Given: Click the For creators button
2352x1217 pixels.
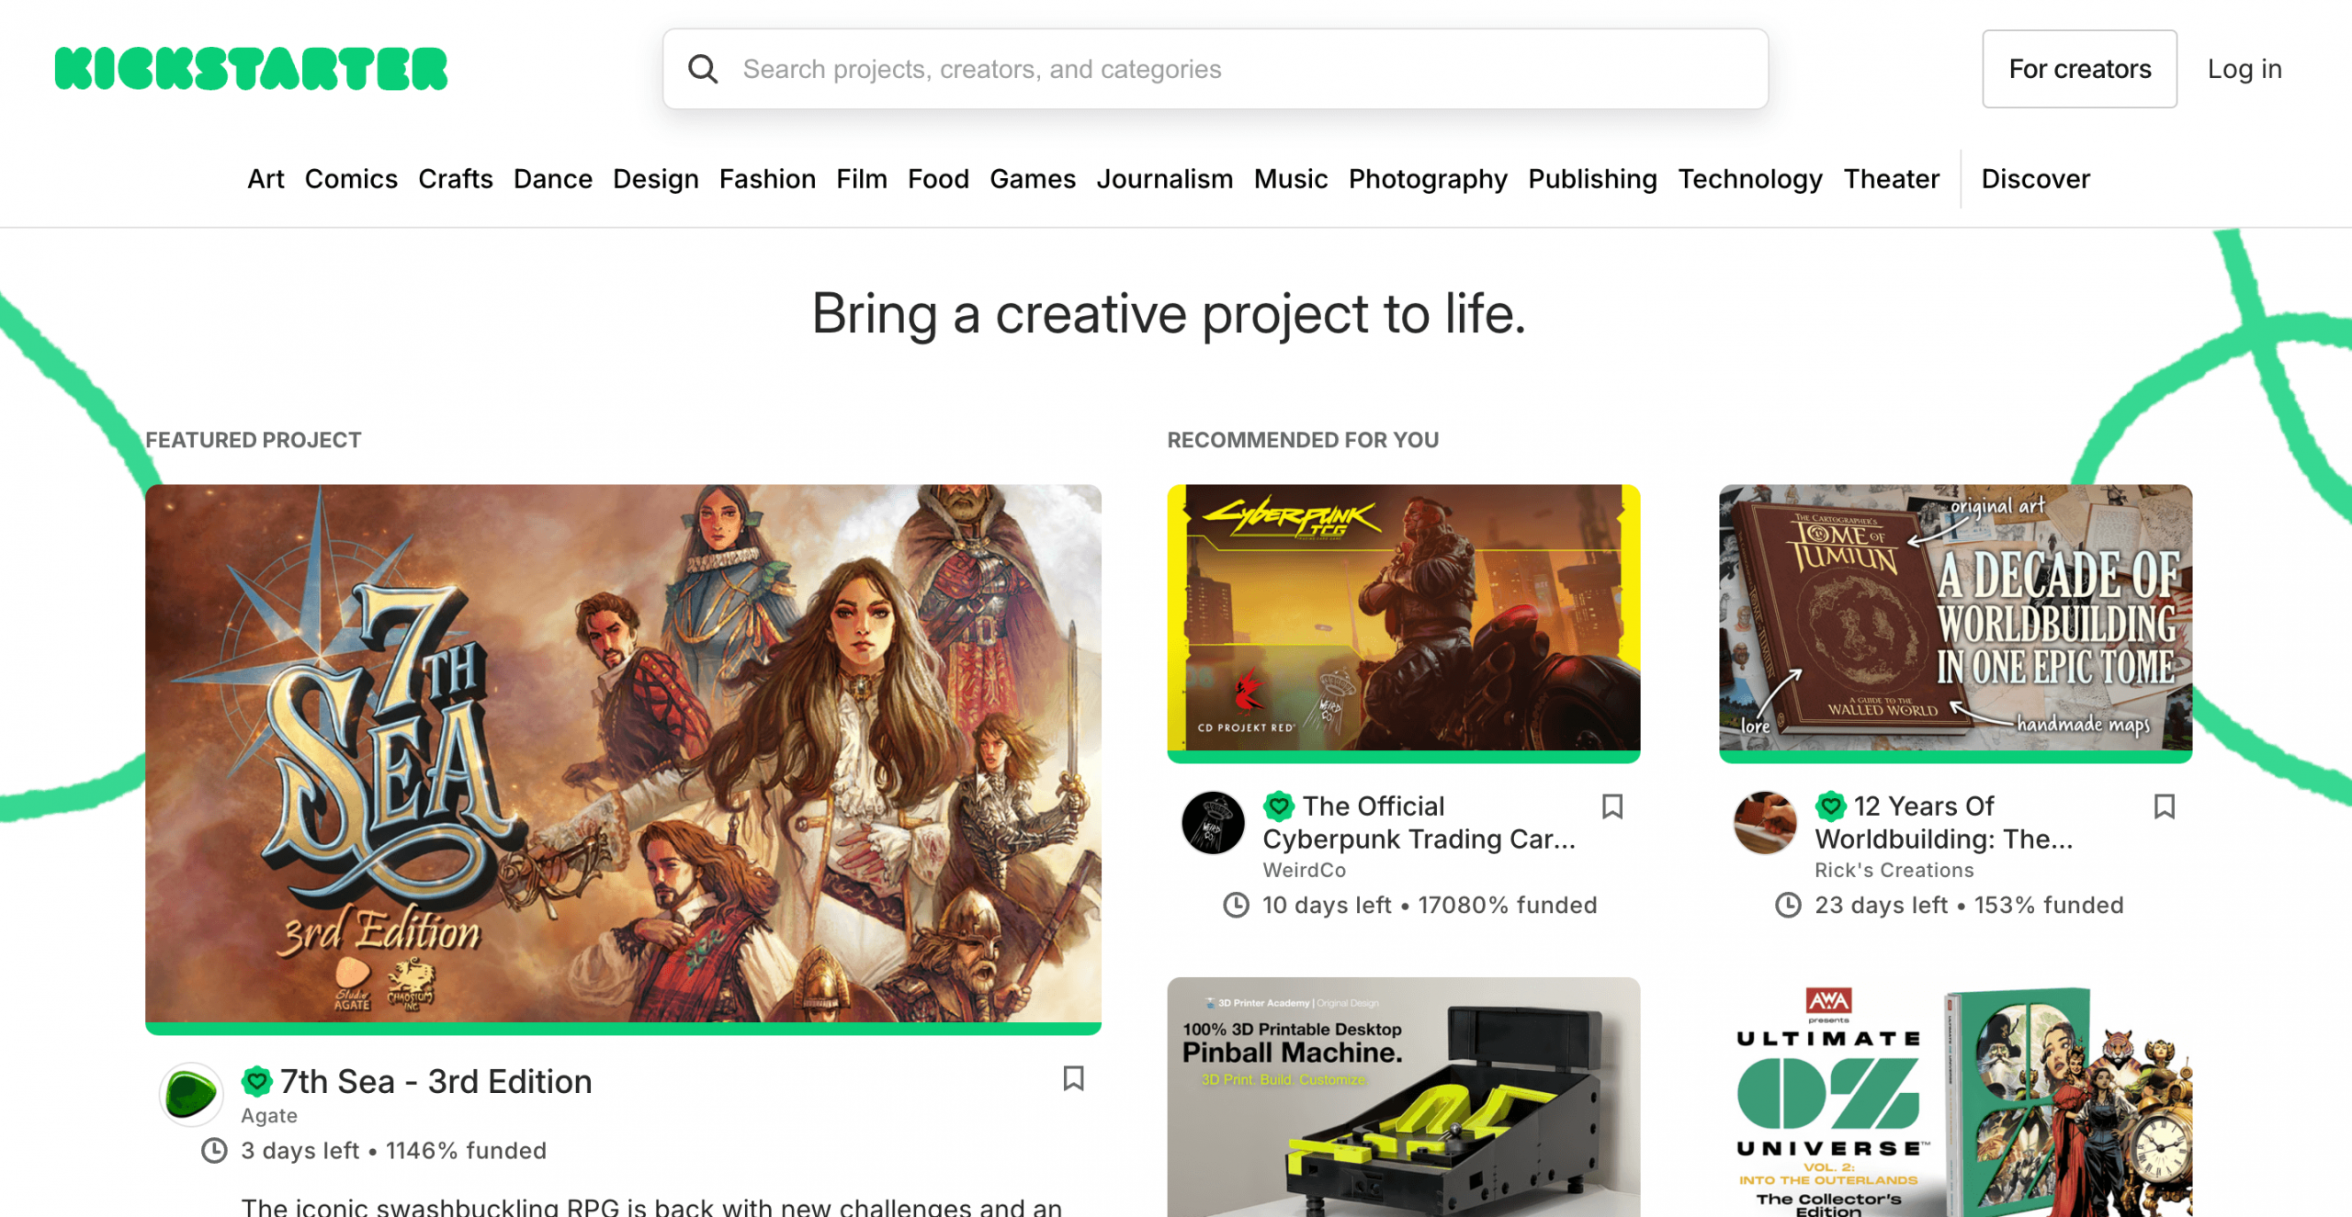Looking at the screenshot, I should 2079,69.
